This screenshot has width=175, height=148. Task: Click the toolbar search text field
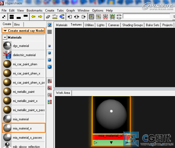[147, 16]
